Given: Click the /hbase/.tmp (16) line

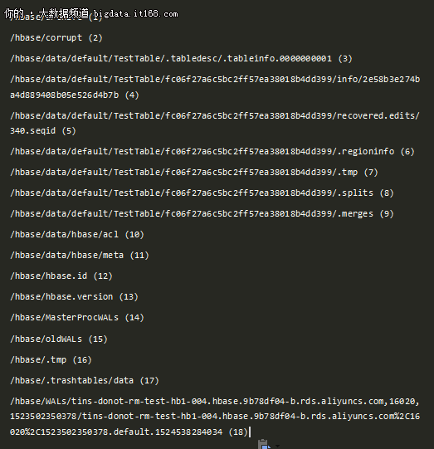Looking at the screenshot, I should point(51,360).
